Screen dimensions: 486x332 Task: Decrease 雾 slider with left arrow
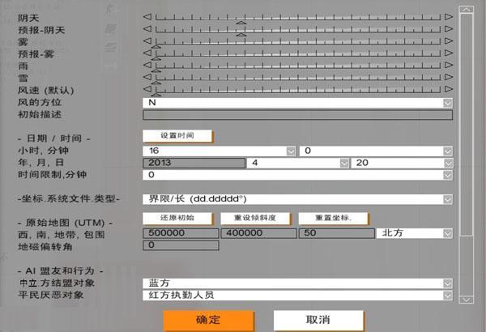point(147,41)
